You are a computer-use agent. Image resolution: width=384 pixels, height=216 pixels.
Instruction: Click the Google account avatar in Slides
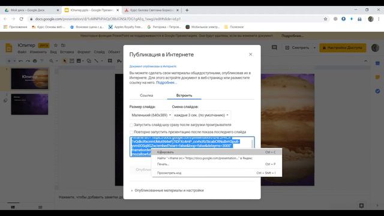(x=375, y=47)
